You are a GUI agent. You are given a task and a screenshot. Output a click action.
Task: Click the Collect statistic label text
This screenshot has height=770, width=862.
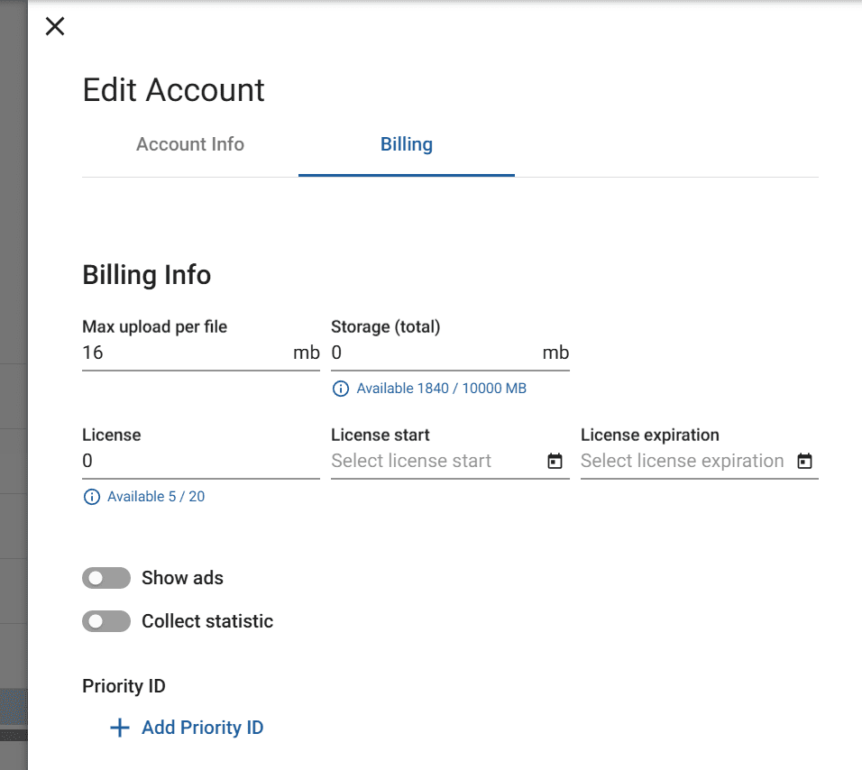coord(207,621)
